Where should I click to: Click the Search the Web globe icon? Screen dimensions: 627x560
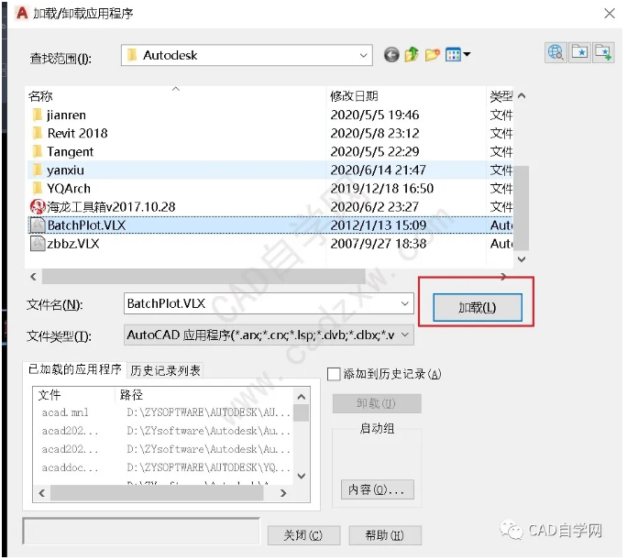(x=555, y=52)
